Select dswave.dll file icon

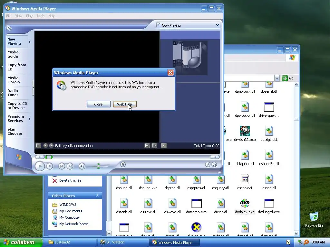pyautogui.click(x=172, y=206)
